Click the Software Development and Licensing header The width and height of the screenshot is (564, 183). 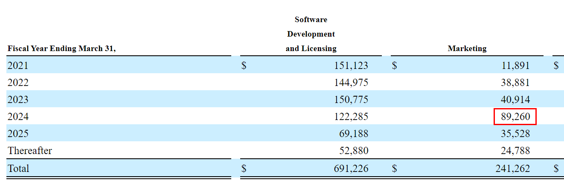pyautogui.click(x=311, y=34)
